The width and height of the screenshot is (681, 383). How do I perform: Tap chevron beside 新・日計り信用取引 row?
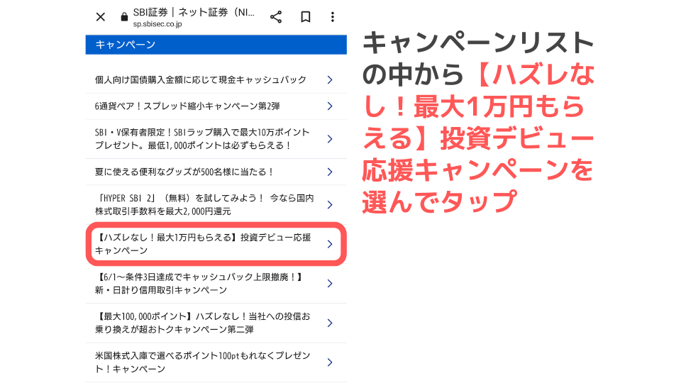(x=330, y=284)
